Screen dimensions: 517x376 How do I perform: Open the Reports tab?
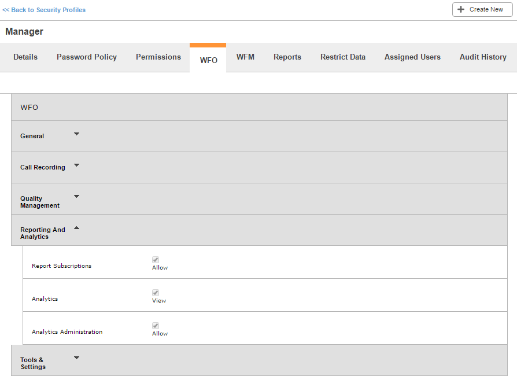pos(287,57)
